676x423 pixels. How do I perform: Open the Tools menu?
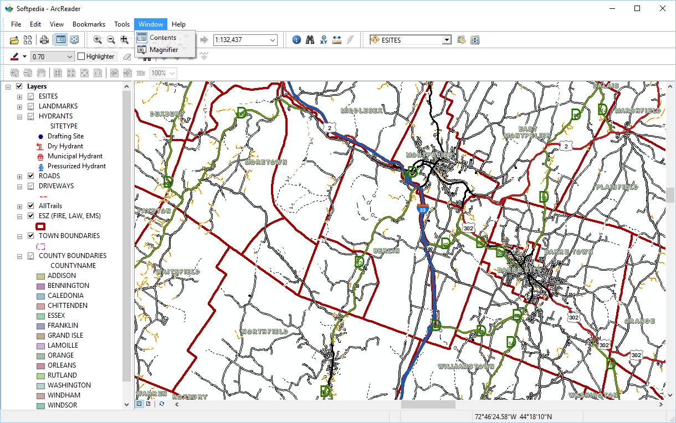pos(122,24)
